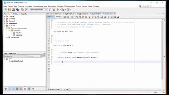Switch to the Файлы panel tab

click(x=16, y=14)
